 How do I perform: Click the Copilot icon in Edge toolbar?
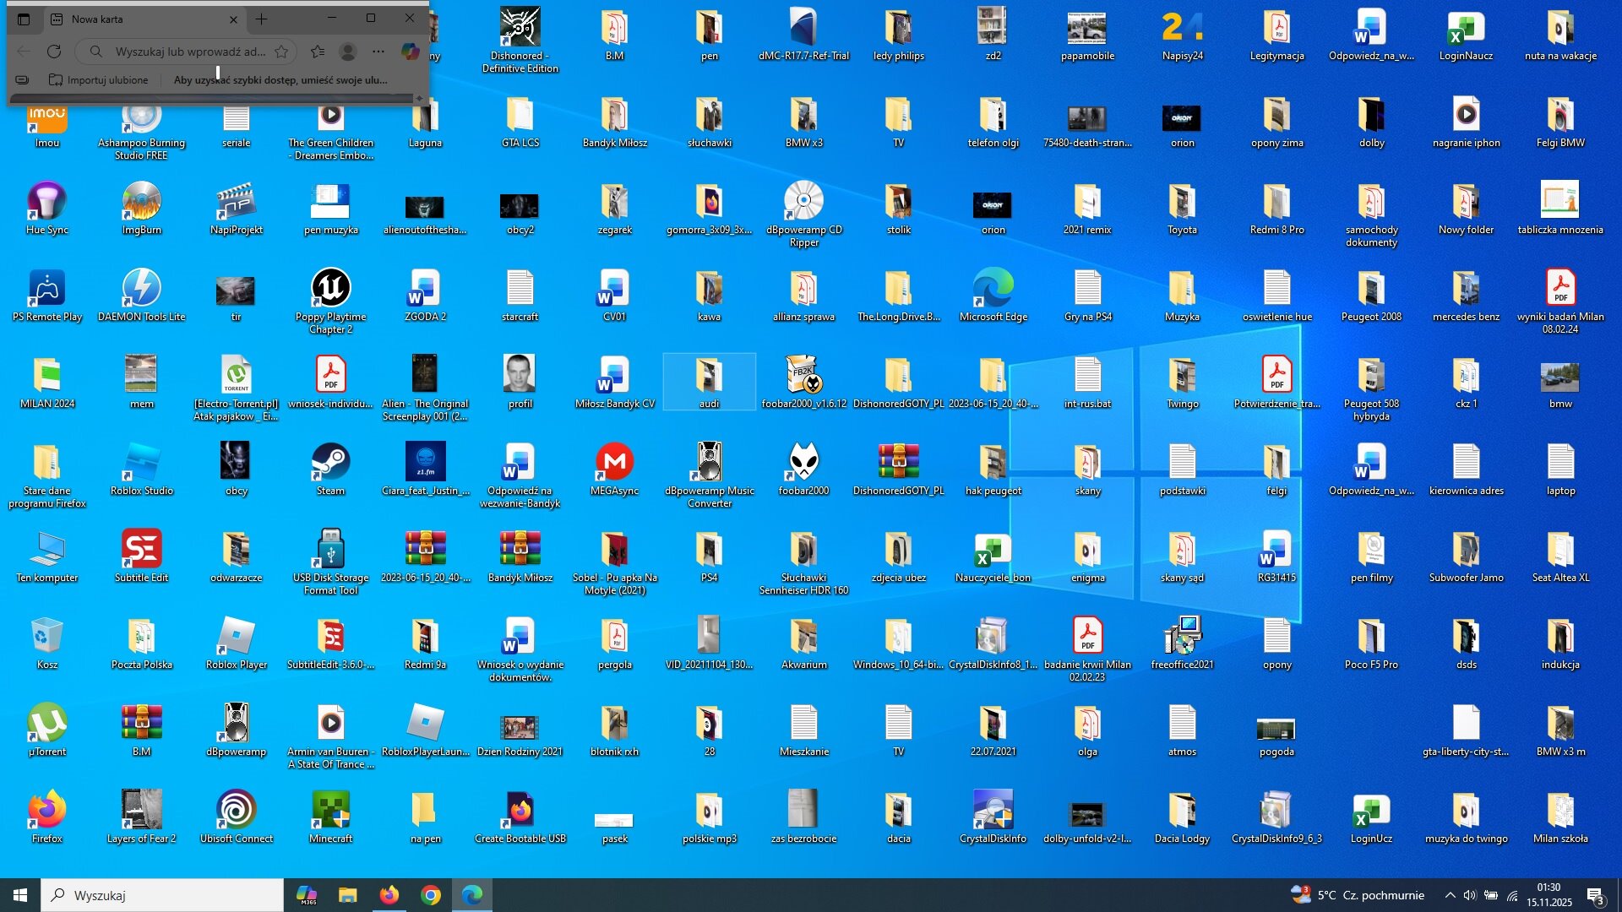point(411,52)
